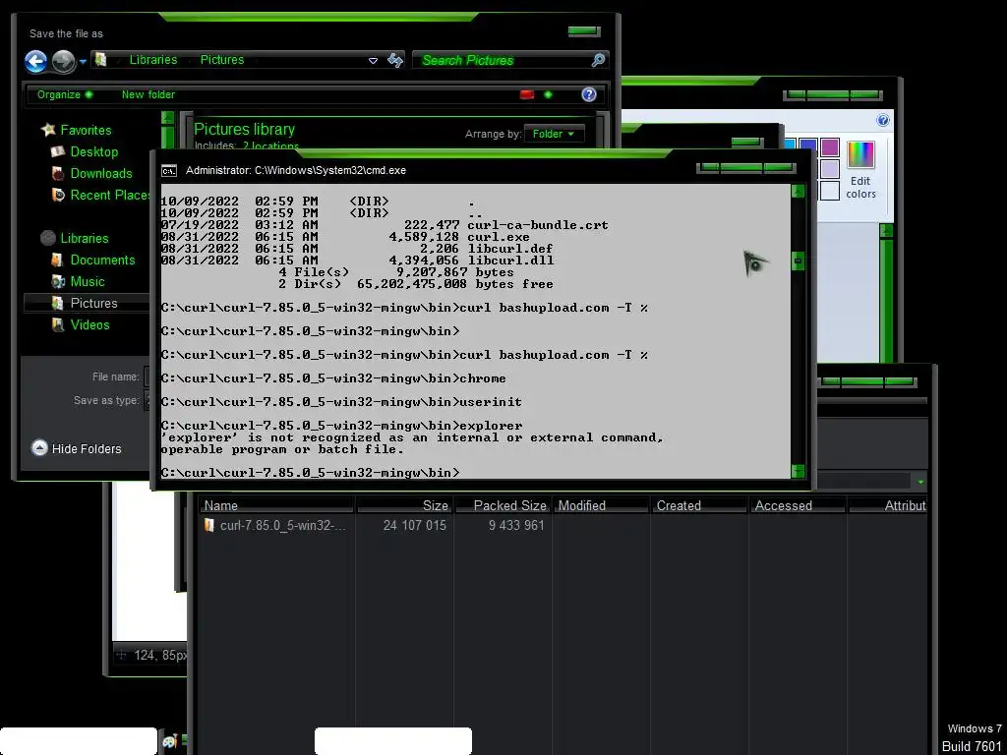Open Recent Places

(x=109, y=195)
